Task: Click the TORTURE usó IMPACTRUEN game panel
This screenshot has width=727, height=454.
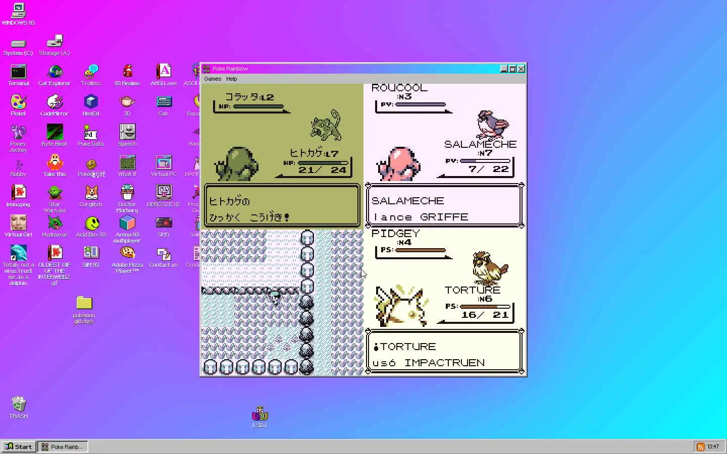Action: 444,302
